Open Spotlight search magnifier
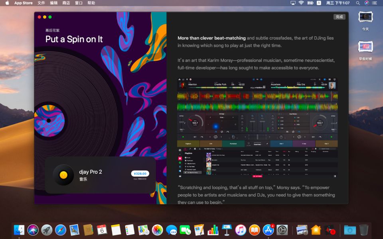Screen dimensions: 383x239 coord(358,3)
